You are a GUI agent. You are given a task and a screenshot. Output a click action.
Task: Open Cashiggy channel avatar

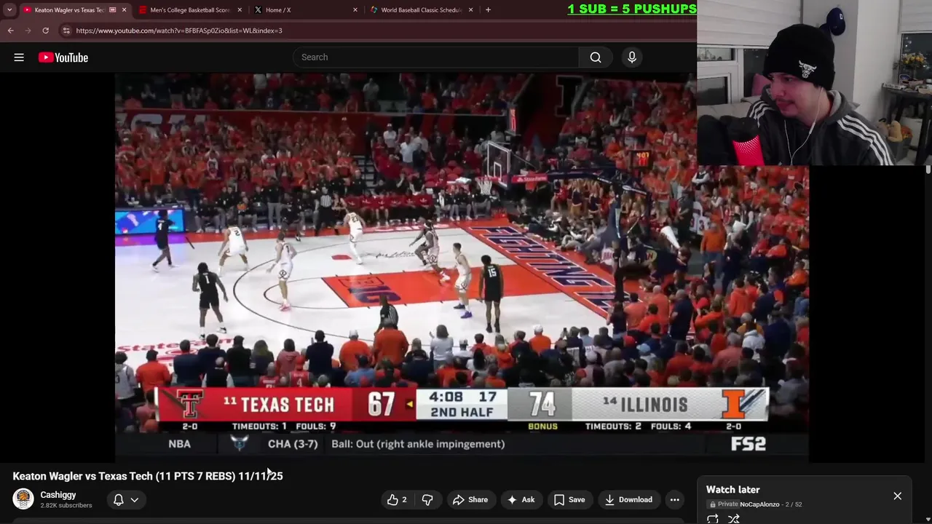[23, 499]
